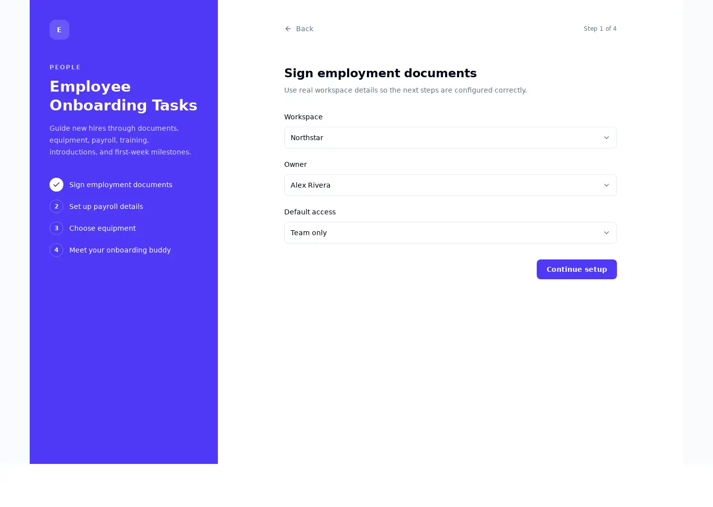Viewport: 713px width, 507px height.
Task: Click the checkmark for Sign employment documents
Action: tap(56, 185)
